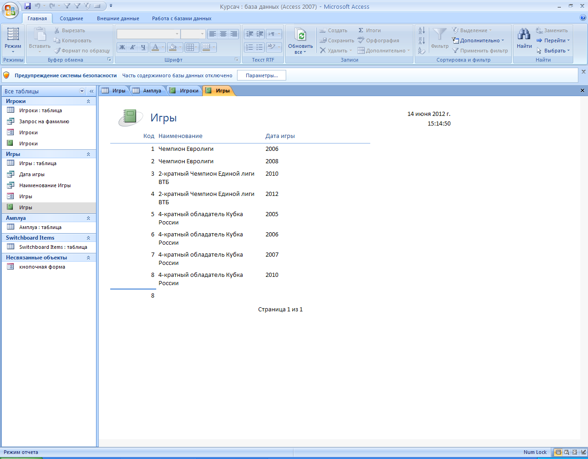Image resolution: width=588 pixels, height=459 pixels.
Task: Switch to print preview status icon
Action: (566, 452)
